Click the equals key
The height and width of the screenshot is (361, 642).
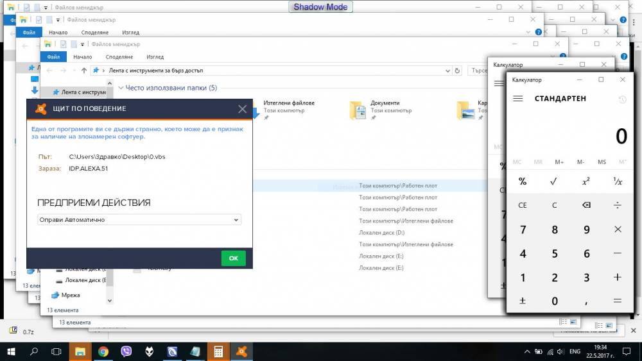click(x=618, y=301)
